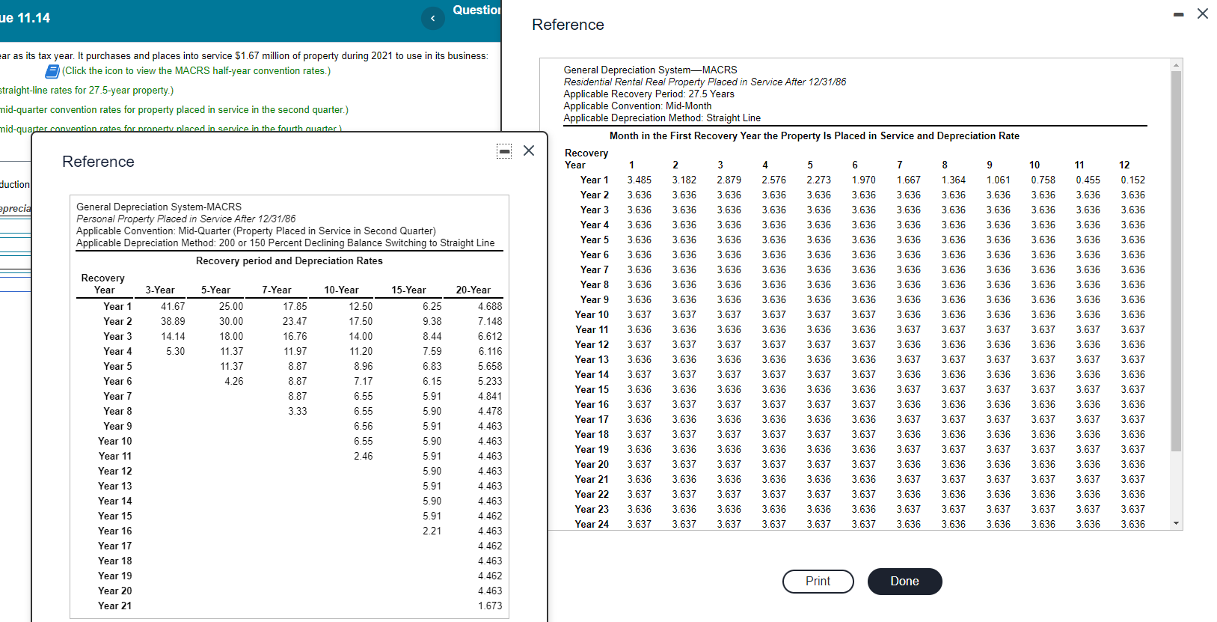
Task: Close the residential rental Reference window
Action: click(1203, 13)
